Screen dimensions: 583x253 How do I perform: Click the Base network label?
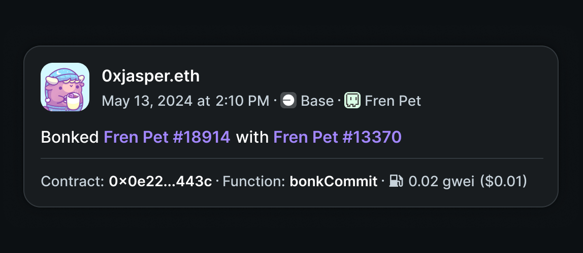click(x=317, y=101)
